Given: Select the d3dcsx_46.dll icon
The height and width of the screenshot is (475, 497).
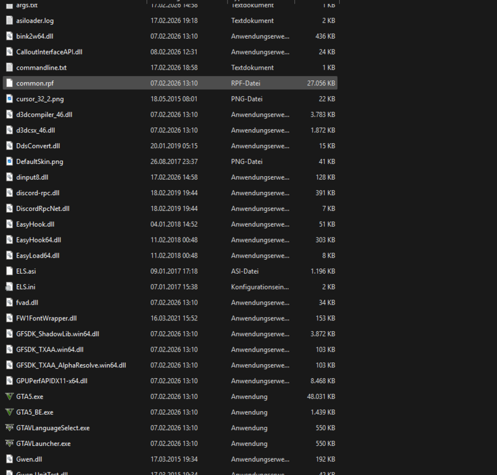Looking at the screenshot, I should tap(10, 130).
